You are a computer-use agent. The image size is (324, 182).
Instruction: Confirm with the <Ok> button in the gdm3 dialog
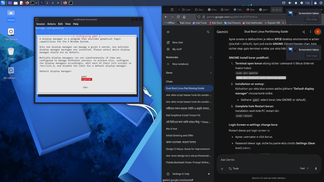tap(85, 87)
